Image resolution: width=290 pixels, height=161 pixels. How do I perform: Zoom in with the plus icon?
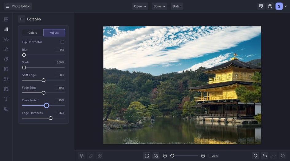pyautogui.click(x=203, y=156)
